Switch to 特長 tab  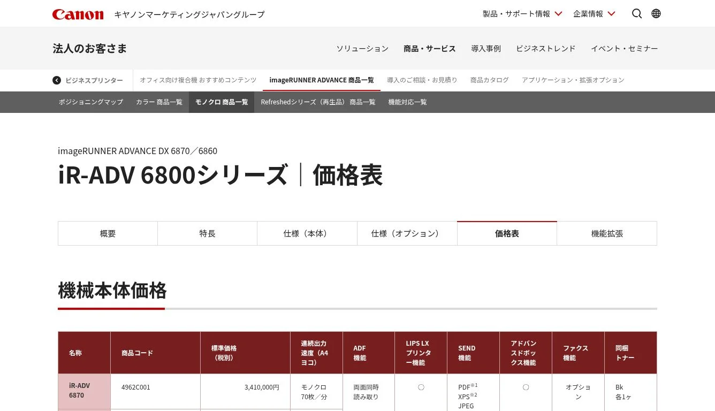click(x=208, y=233)
